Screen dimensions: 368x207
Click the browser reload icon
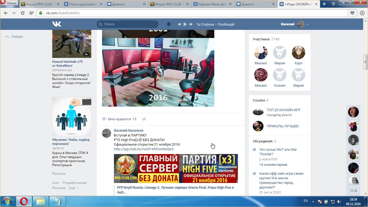point(23,13)
